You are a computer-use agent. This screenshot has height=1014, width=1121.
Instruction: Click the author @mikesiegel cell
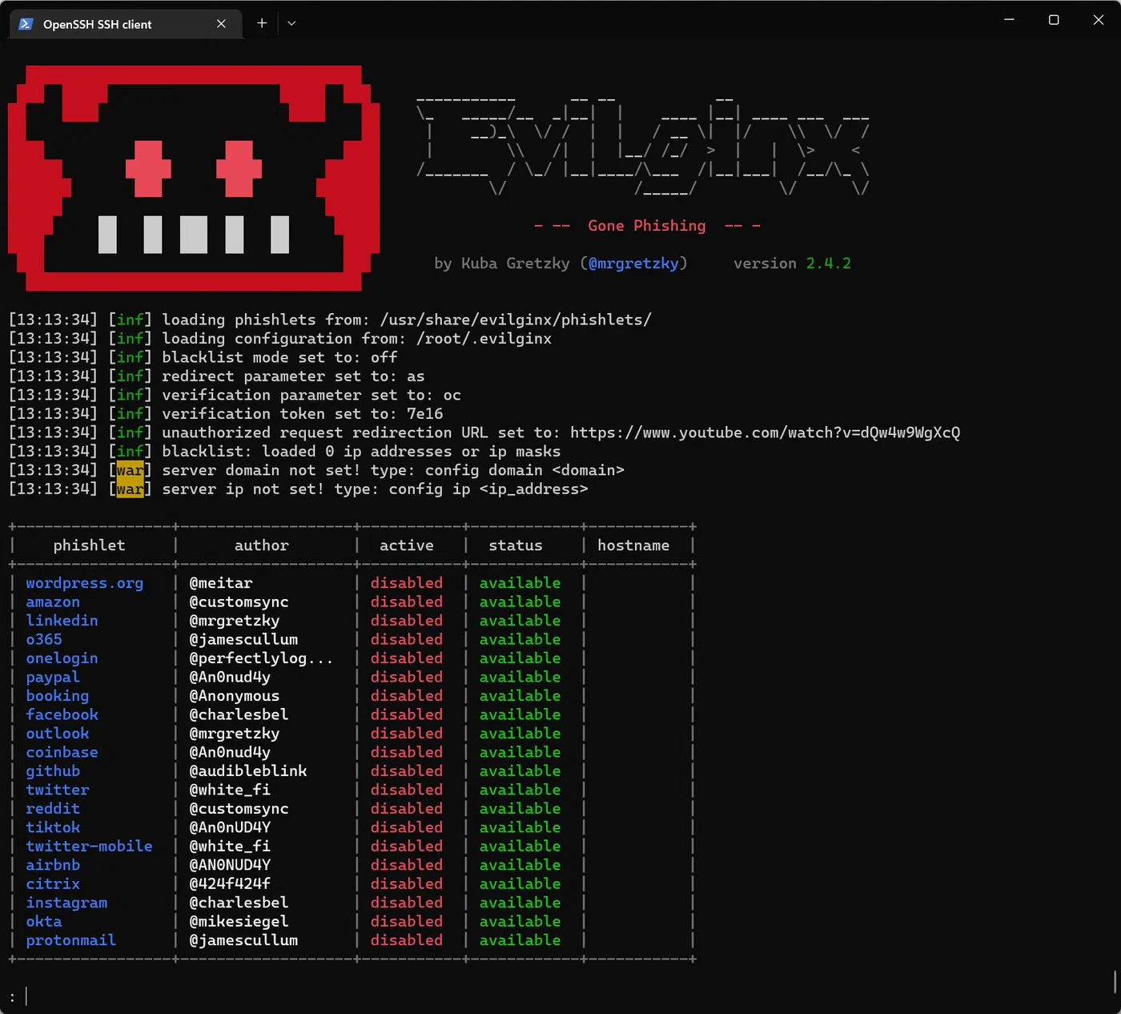(x=239, y=922)
